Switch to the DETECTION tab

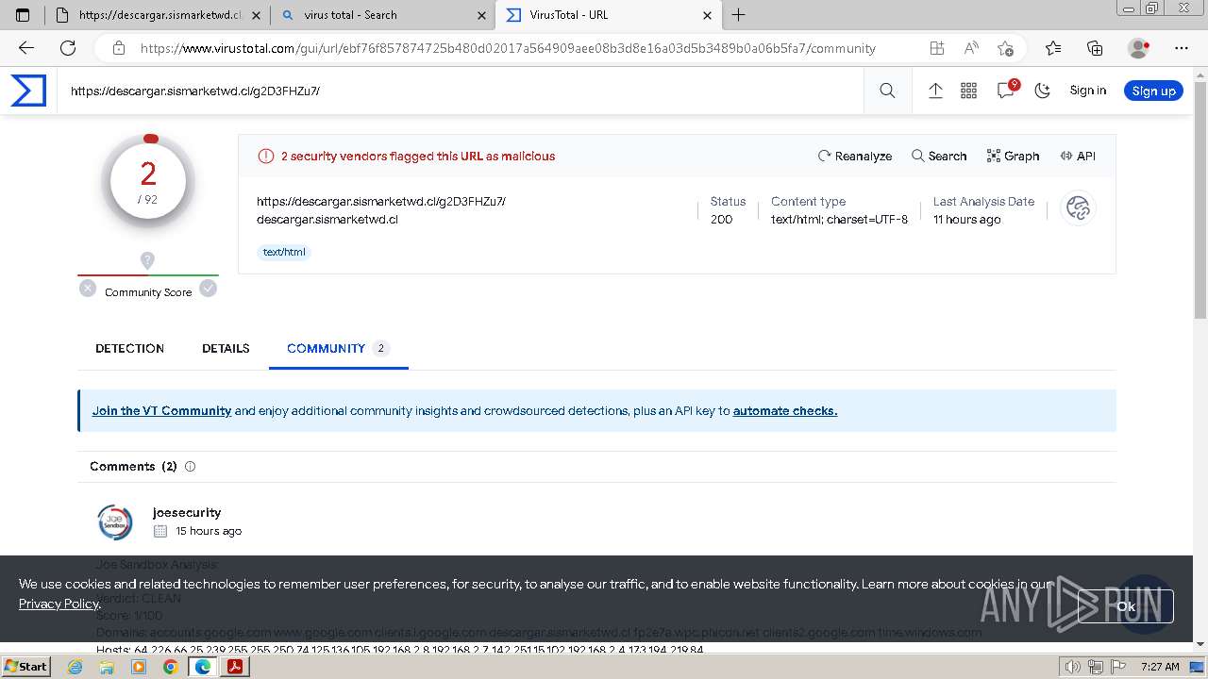(x=129, y=348)
